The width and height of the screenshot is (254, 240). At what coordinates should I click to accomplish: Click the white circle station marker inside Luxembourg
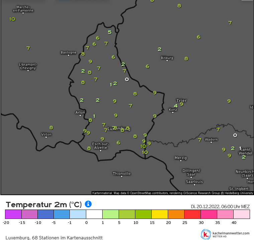[127, 79]
